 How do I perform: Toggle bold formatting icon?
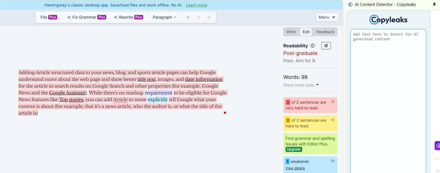[x=188, y=17]
